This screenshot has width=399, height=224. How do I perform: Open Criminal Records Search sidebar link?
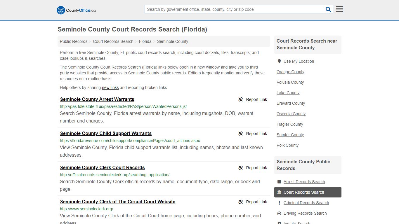[306, 203]
